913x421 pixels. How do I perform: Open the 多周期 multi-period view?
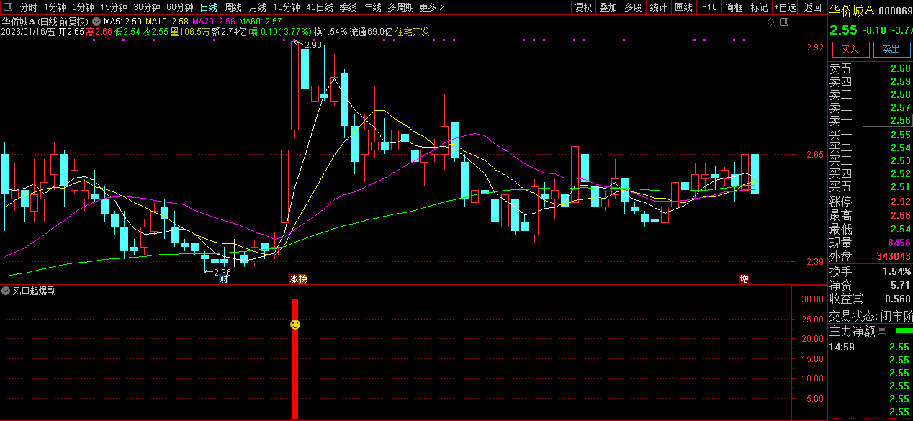400,7
